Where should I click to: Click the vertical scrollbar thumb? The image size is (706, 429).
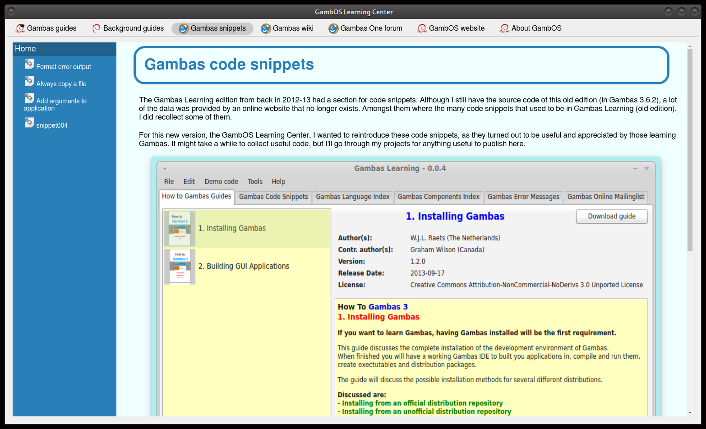[x=690, y=149]
